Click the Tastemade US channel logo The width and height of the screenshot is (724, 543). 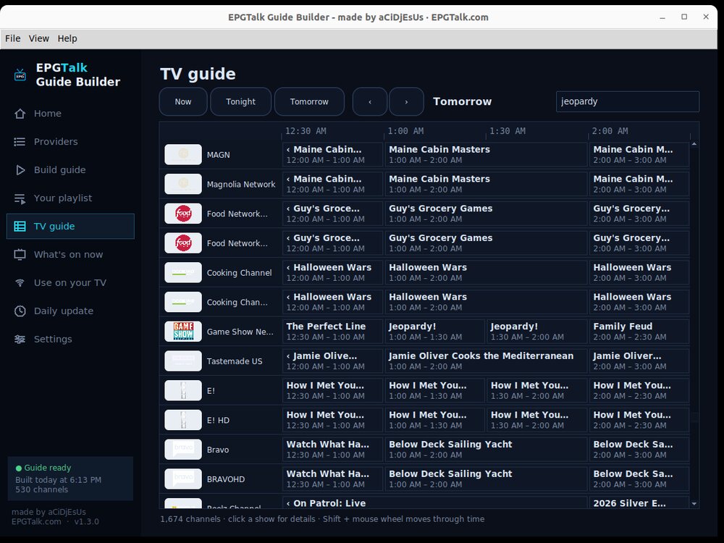coord(183,361)
